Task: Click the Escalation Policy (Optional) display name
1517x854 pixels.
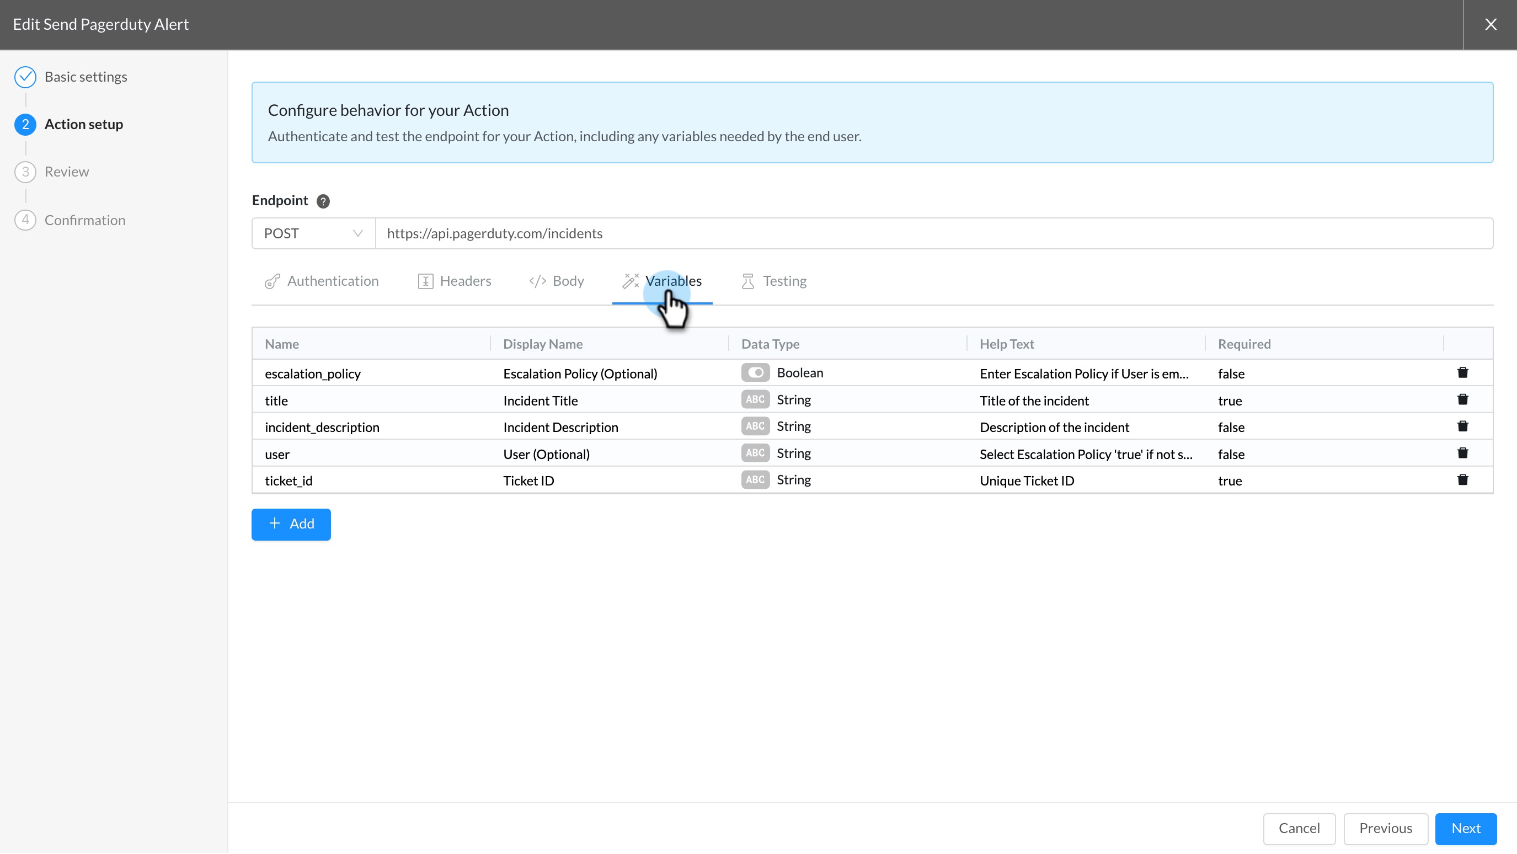Action: point(580,374)
